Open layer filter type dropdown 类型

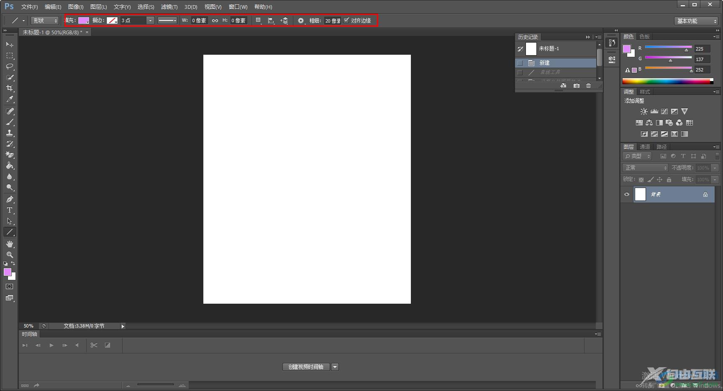(637, 156)
